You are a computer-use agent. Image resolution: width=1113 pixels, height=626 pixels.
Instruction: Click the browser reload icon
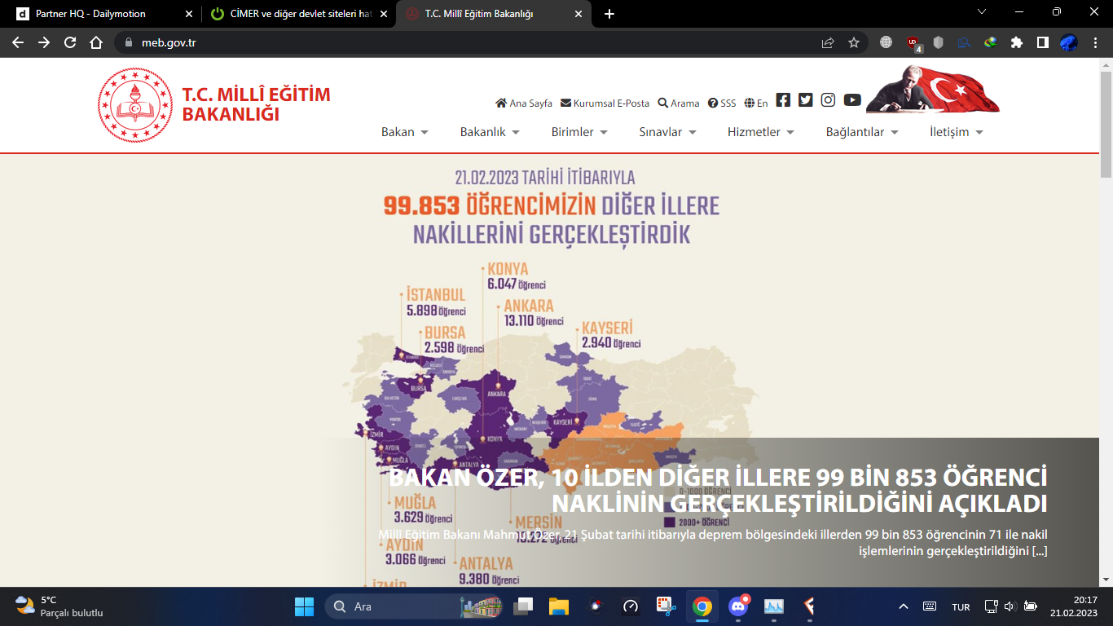tap(70, 42)
